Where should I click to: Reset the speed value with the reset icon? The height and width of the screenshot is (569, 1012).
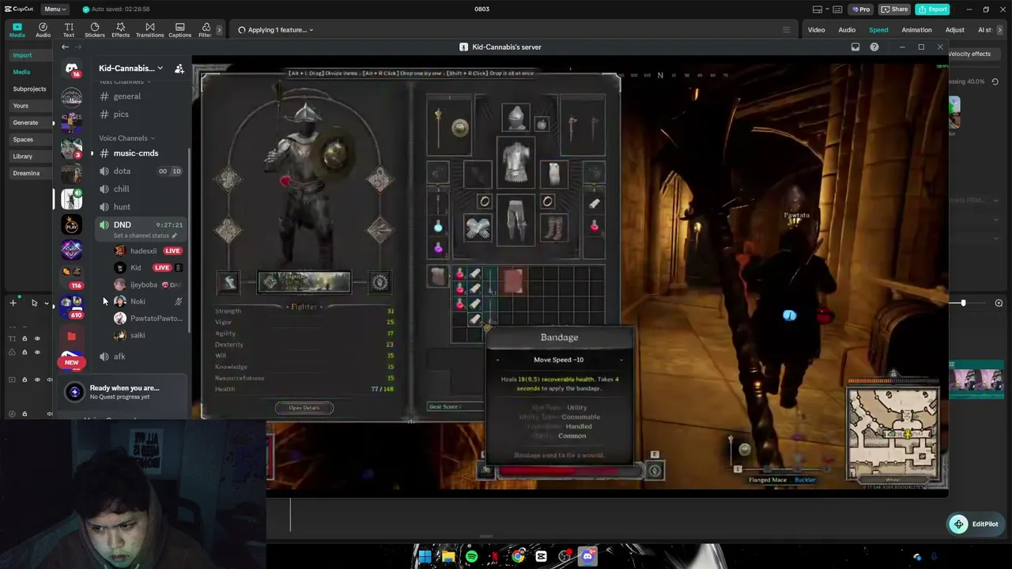pyautogui.click(x=995, y=81)
